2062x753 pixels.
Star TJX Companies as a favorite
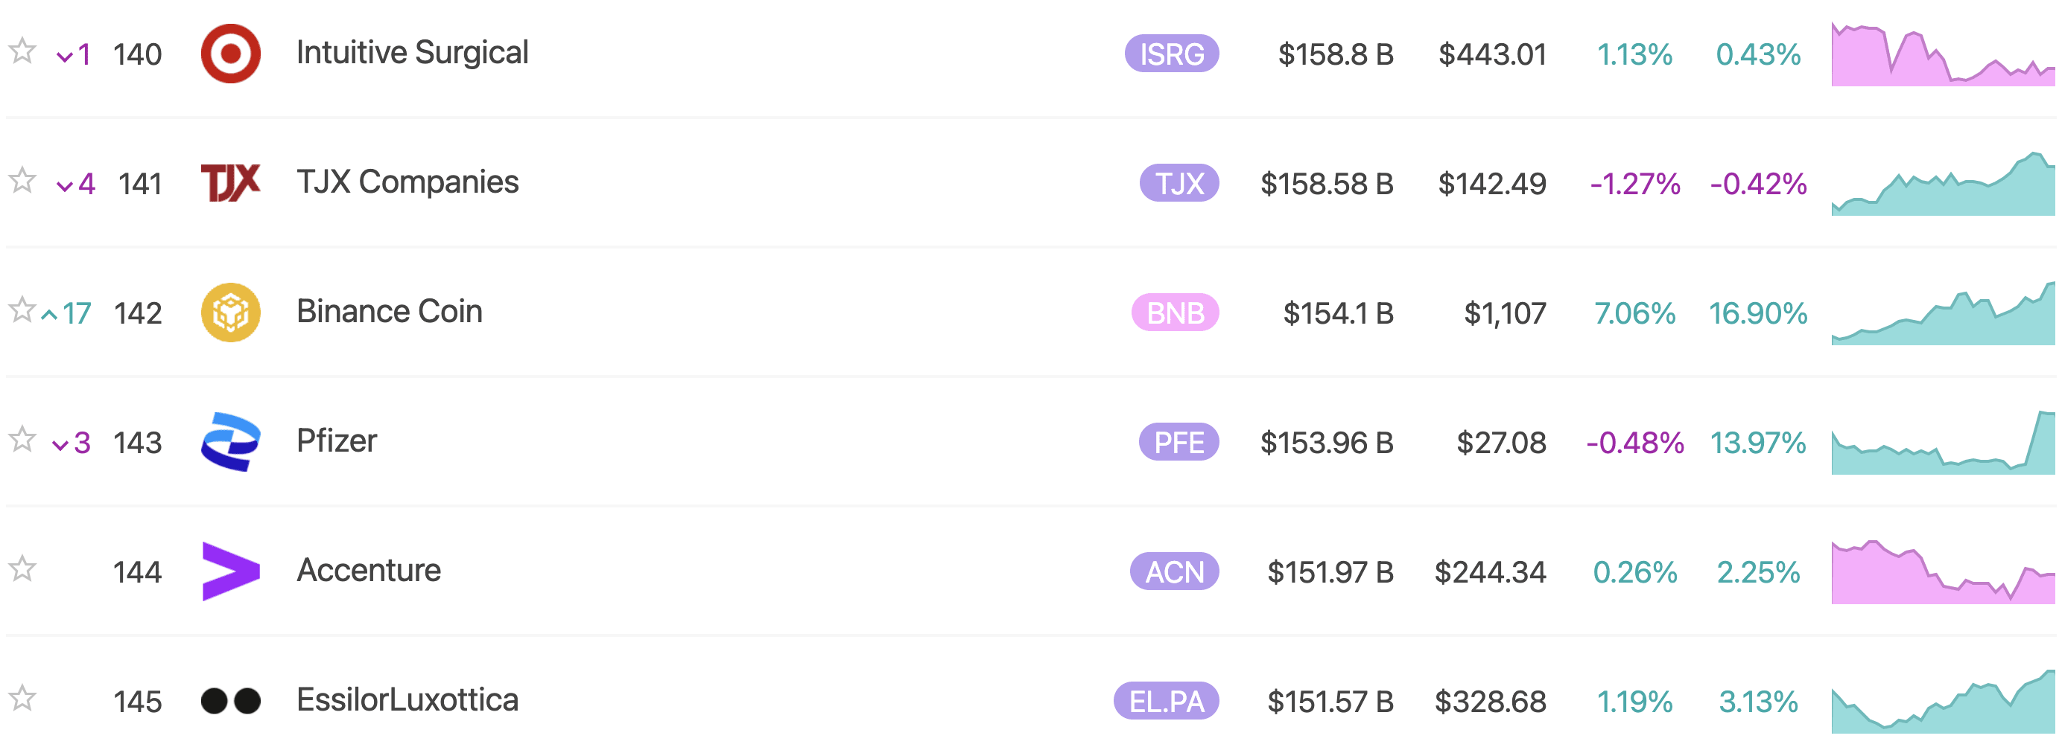pyautogui.click(x=22, y=182)
